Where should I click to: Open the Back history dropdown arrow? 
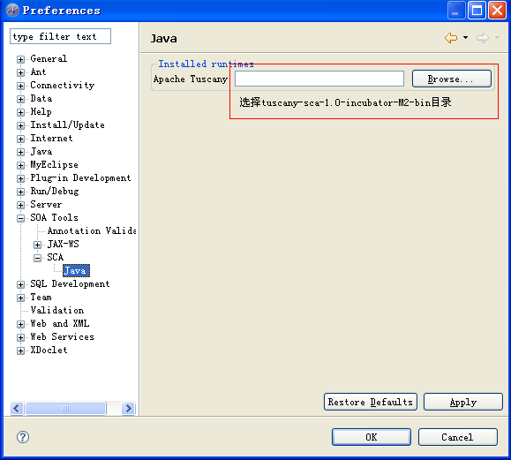[466, 38]
